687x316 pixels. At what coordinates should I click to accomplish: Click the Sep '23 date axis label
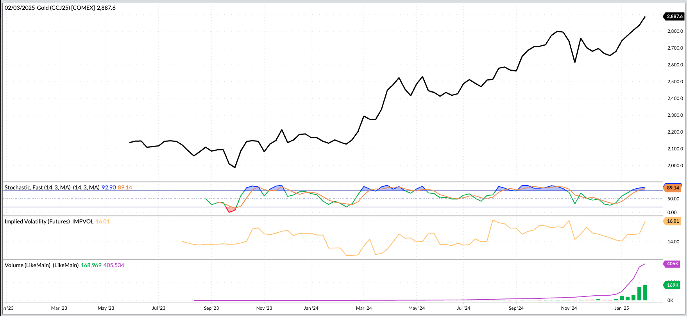coord(211,308)
